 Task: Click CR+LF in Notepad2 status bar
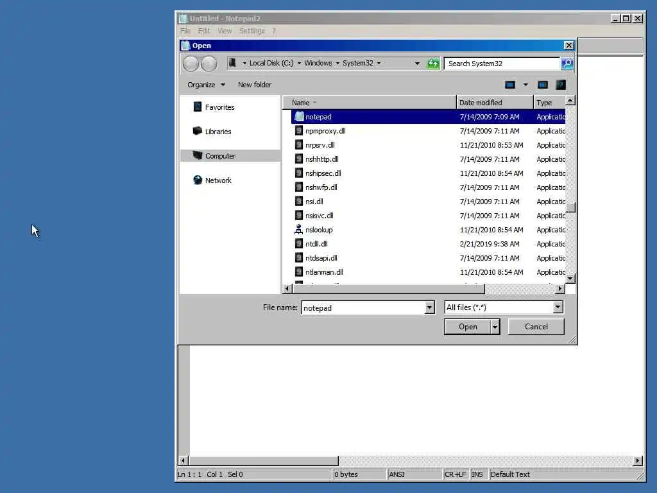tap(455, 474)
